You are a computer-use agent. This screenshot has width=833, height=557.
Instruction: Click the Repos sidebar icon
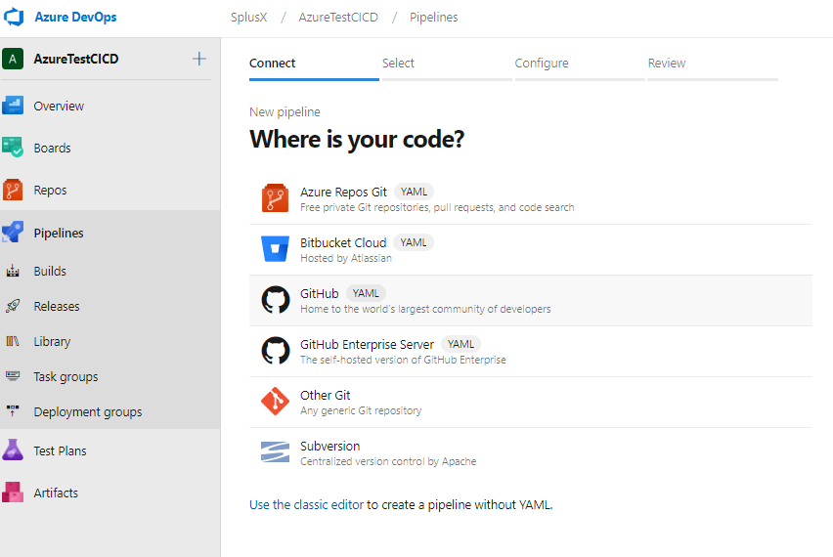coord(13,190)
